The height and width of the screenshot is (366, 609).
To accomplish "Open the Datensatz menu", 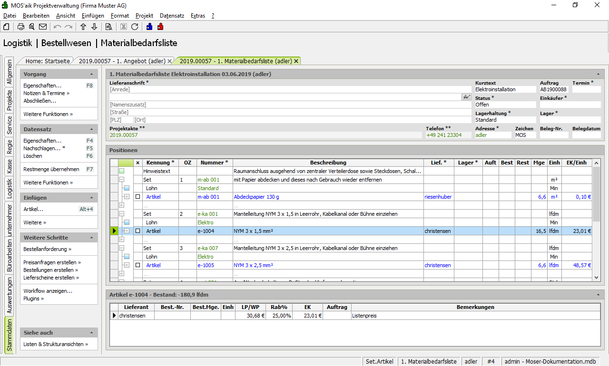I will (172, 16).
